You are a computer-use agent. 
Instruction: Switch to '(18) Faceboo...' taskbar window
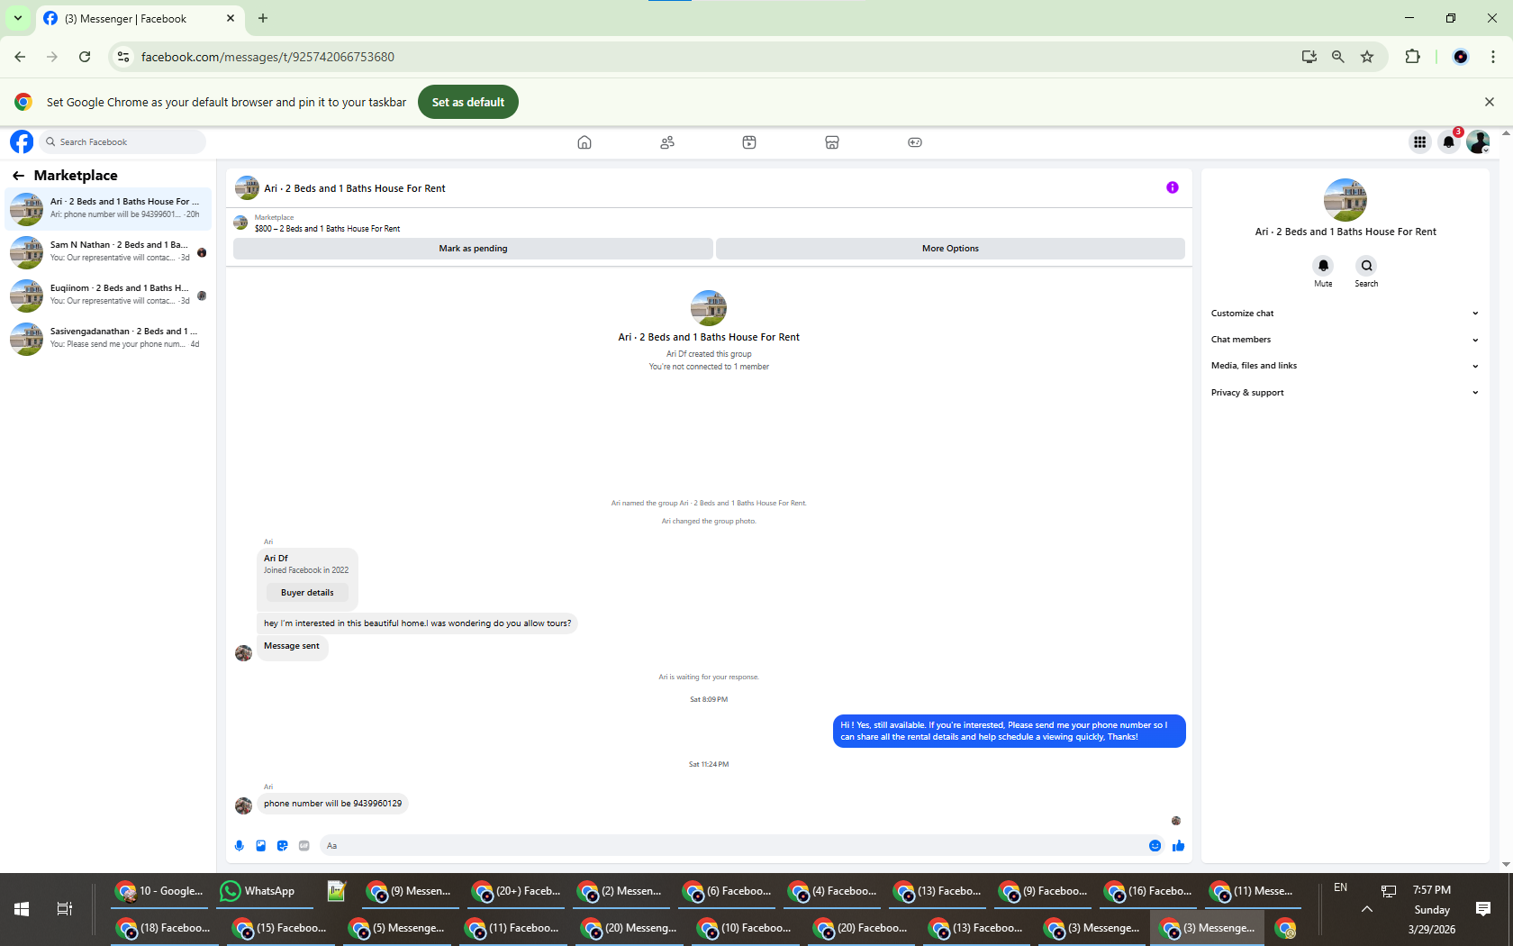[x=164, y=928]
